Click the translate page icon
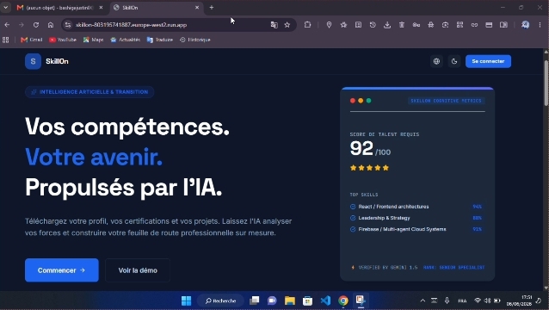 (x=274, y=25)
